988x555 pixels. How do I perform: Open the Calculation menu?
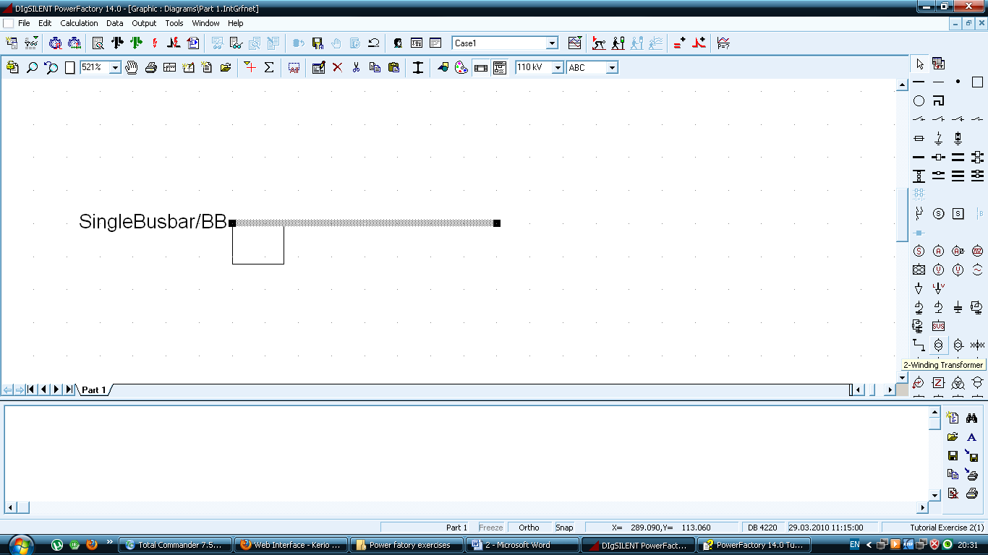point(79,23)
